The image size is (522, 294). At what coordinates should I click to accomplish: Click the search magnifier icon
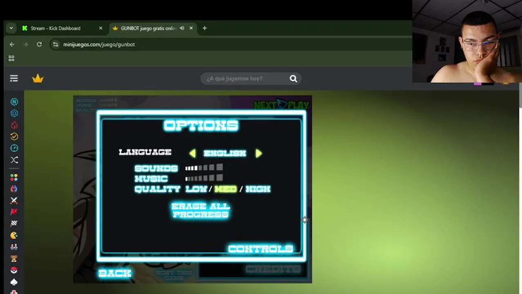293,78
